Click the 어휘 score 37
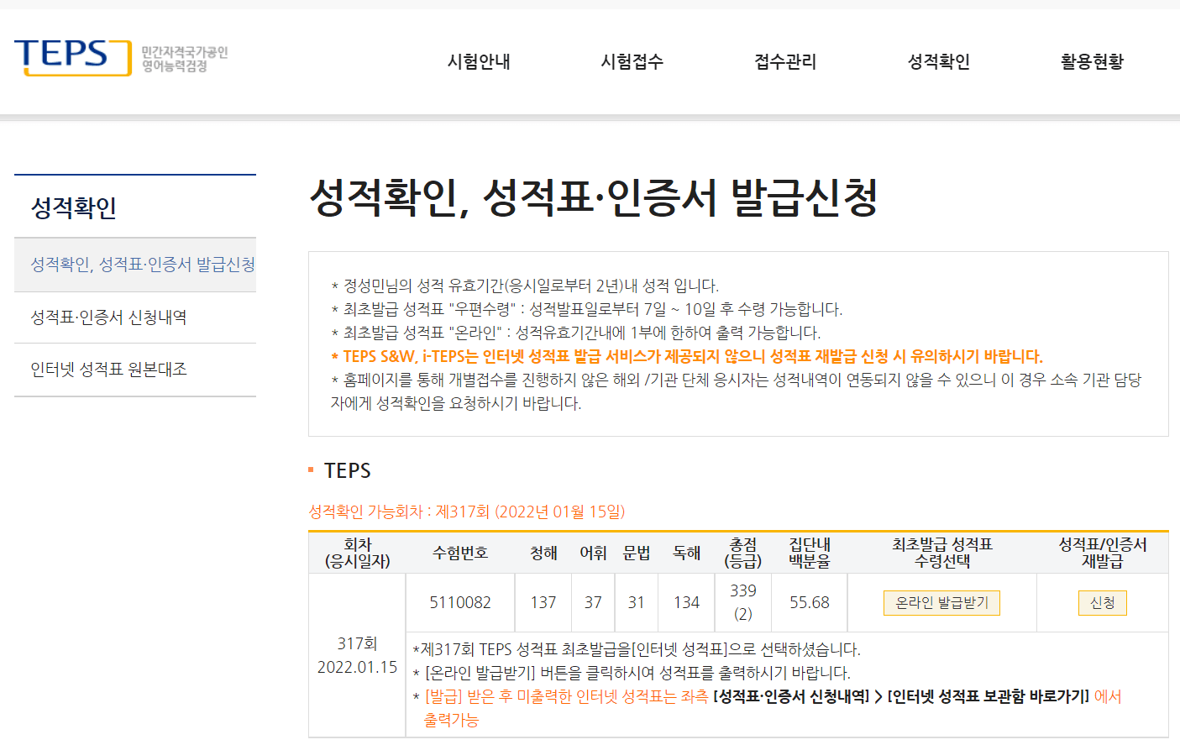 coord(594,602)
